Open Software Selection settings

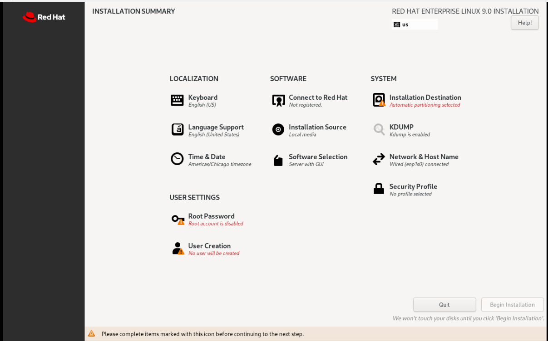[318, 156]
